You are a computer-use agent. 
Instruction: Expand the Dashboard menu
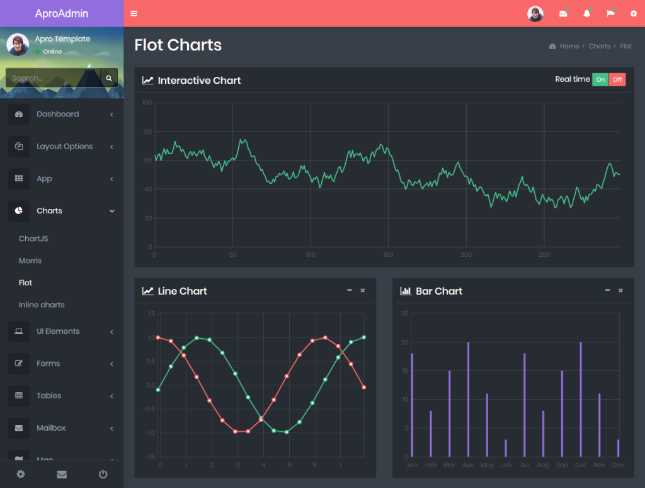click(x=62, y=115)
